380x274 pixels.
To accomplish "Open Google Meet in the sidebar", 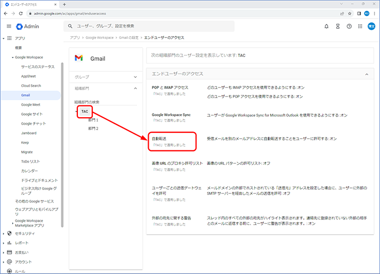I will pos(30,105).
